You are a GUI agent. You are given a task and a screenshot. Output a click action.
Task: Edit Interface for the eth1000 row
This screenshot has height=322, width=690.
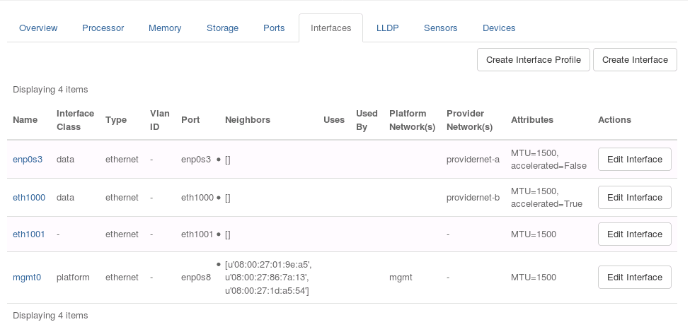pos(634,198)
